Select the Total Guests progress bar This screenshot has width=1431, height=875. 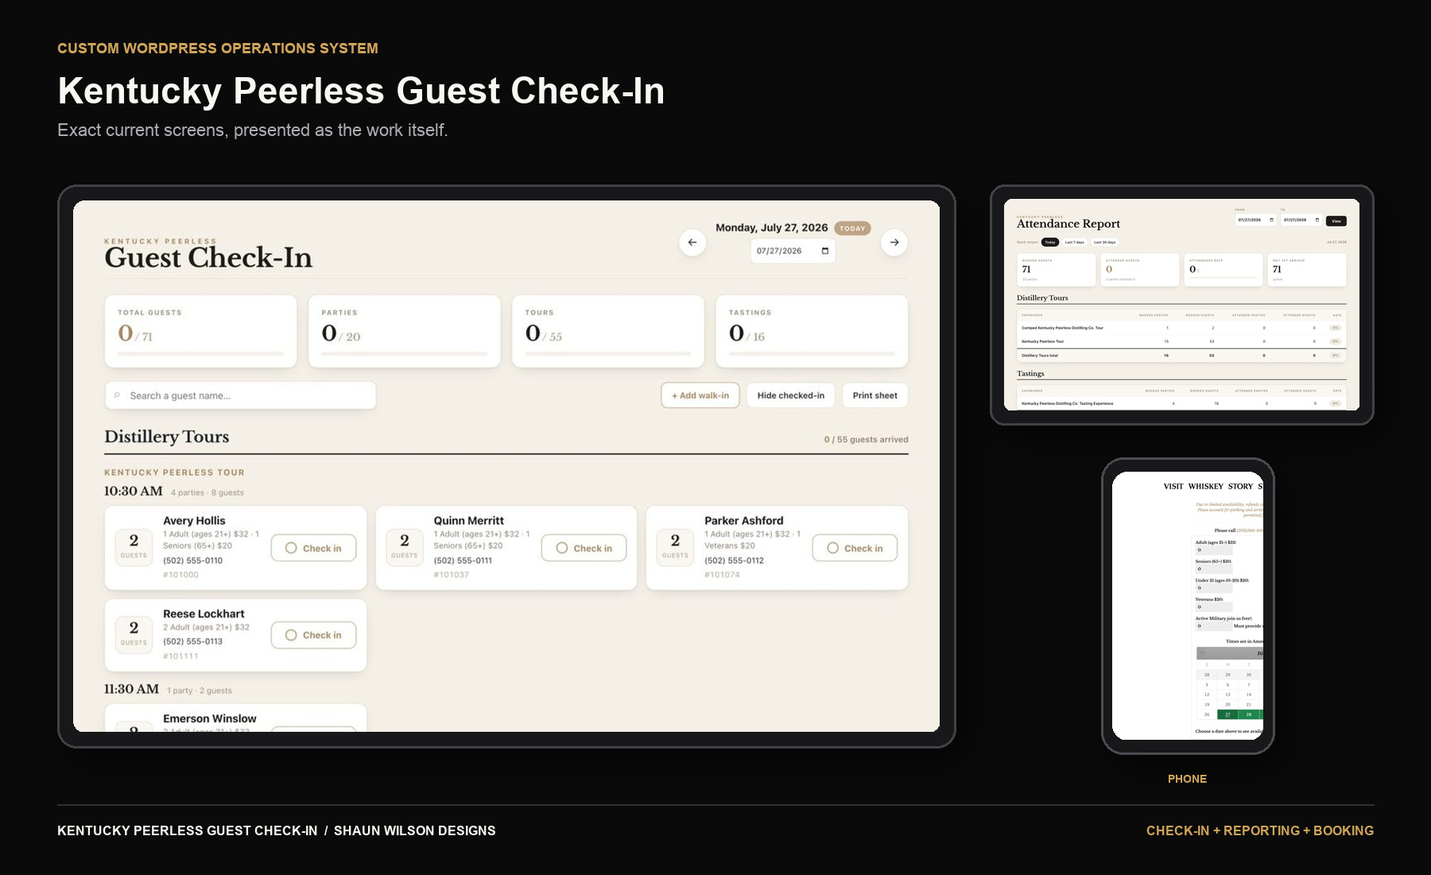click(x=201, y=353)
